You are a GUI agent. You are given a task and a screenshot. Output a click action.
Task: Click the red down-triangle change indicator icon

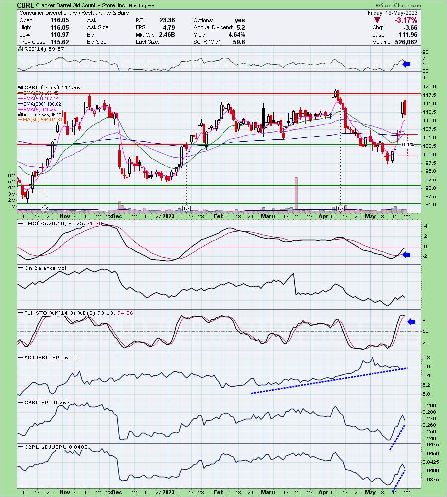(377, 20)
